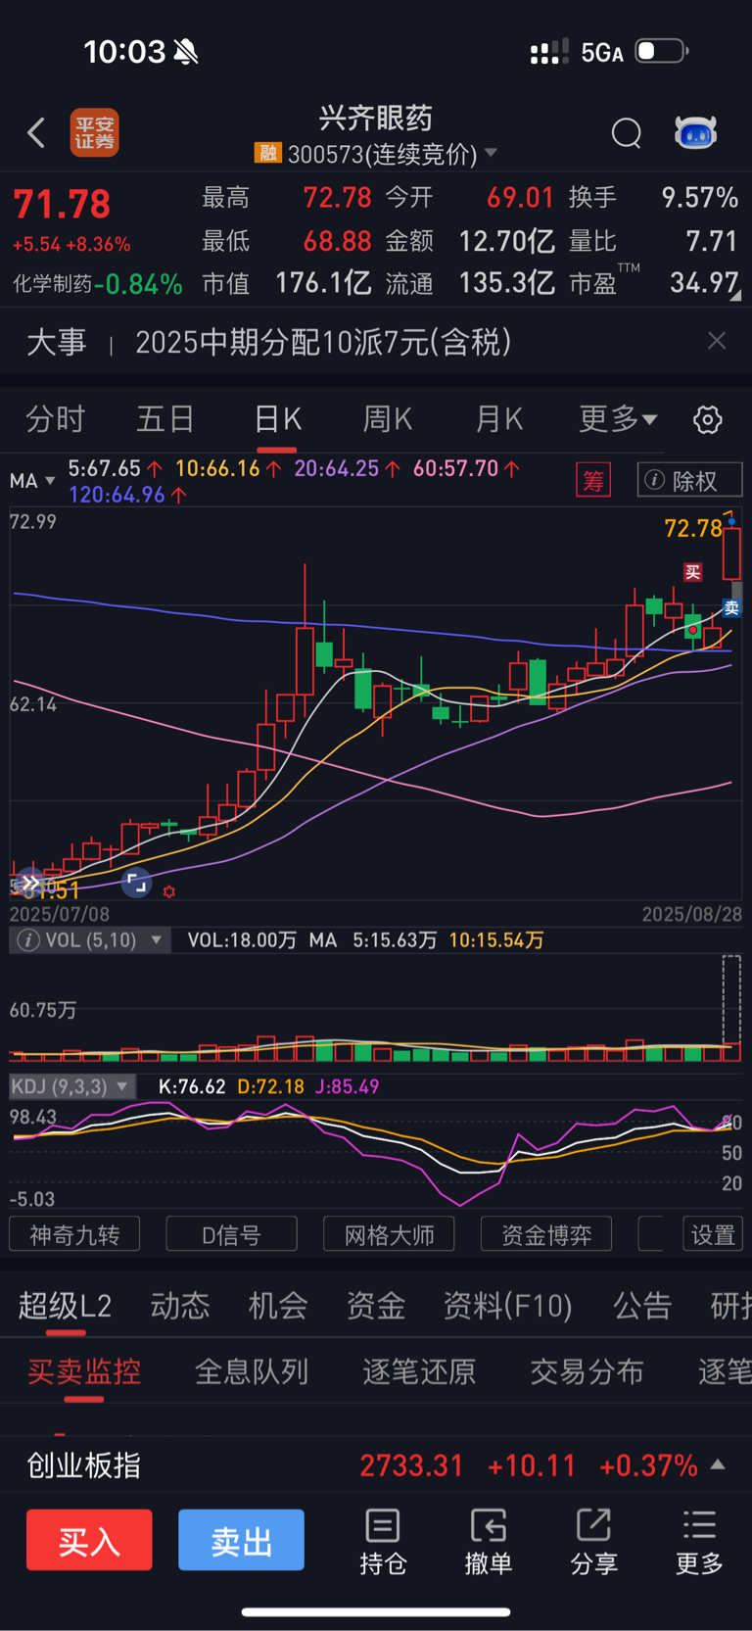Open 持仓 holdings icon
The height and width of the screenshot is (1631, 752).
[x=383, y=1542]
